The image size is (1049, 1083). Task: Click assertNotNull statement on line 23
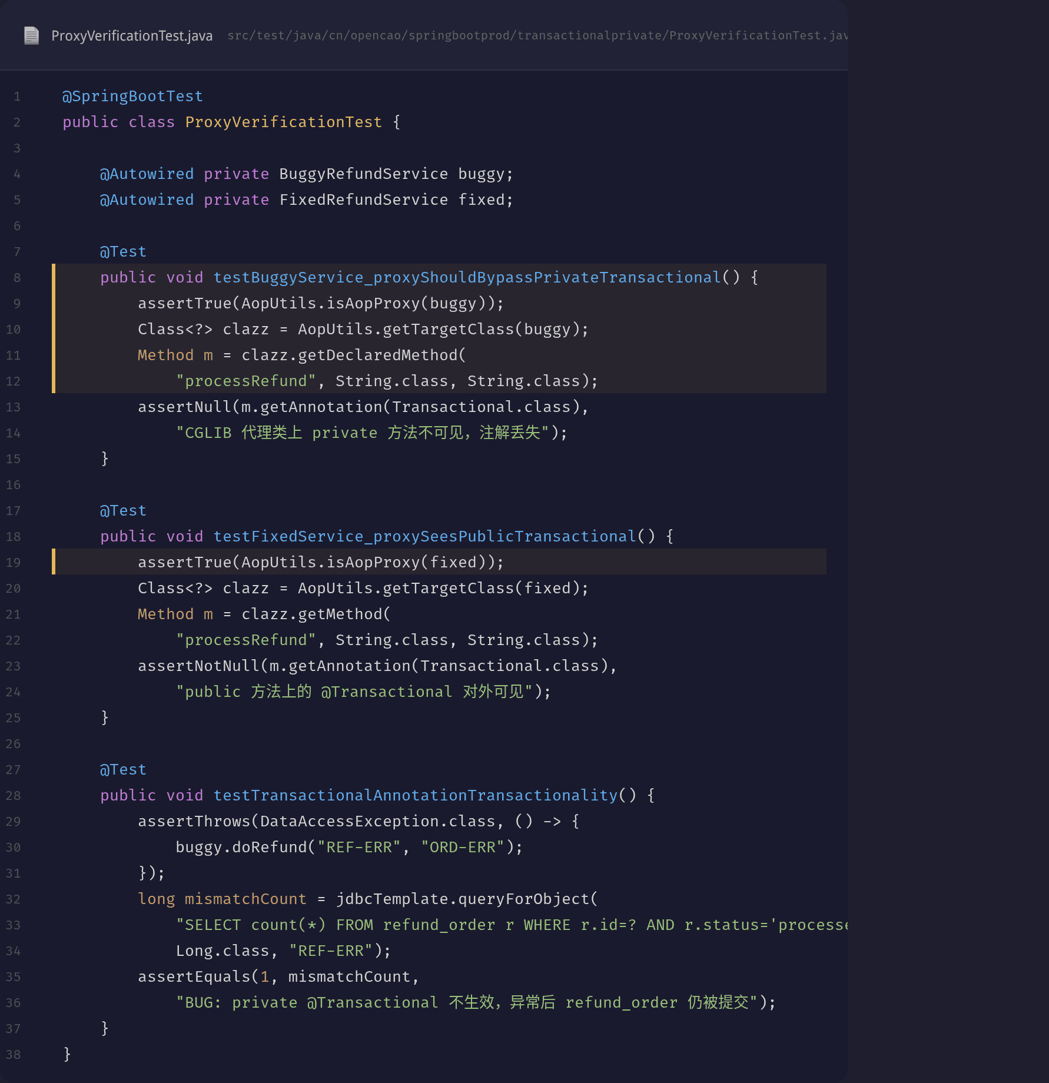(377, 666)
